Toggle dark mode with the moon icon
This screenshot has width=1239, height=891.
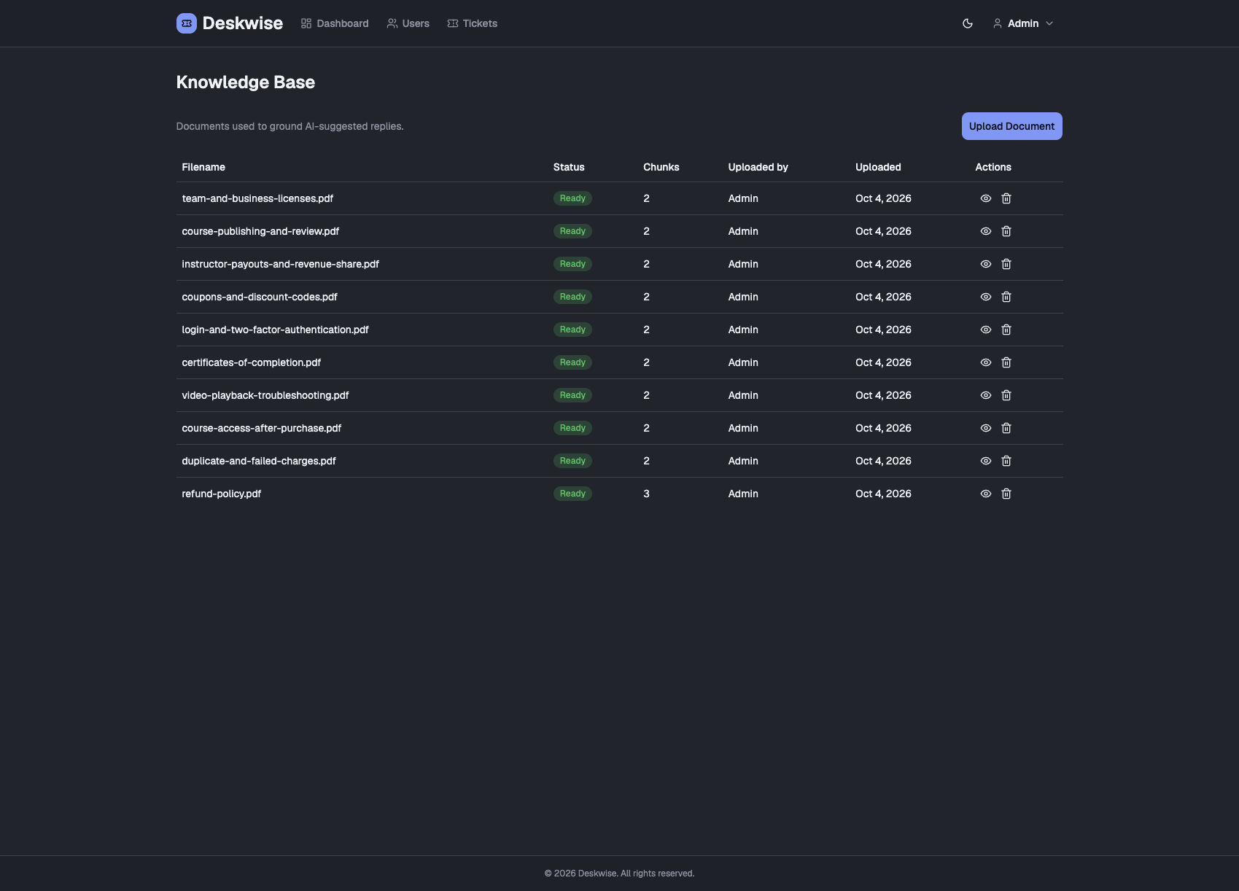point(968,23)
